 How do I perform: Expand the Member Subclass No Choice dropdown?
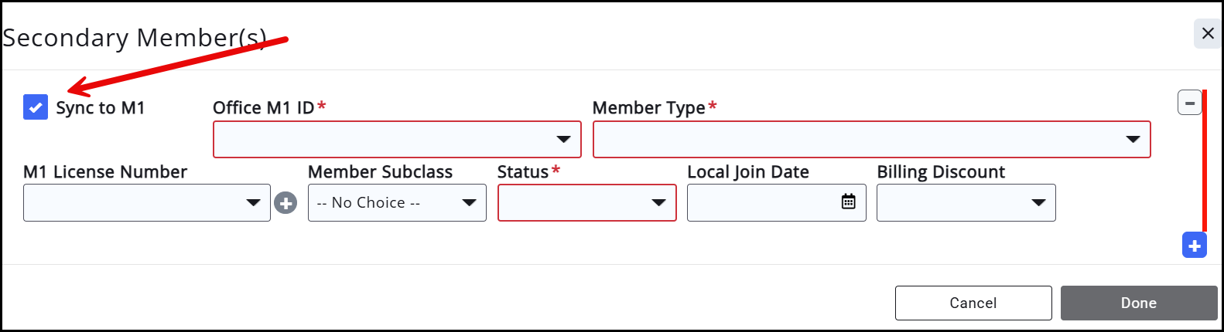coord(396,202)
